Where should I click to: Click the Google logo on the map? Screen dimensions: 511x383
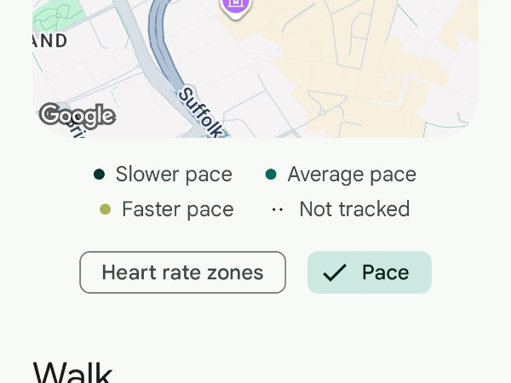coord(77,115)
